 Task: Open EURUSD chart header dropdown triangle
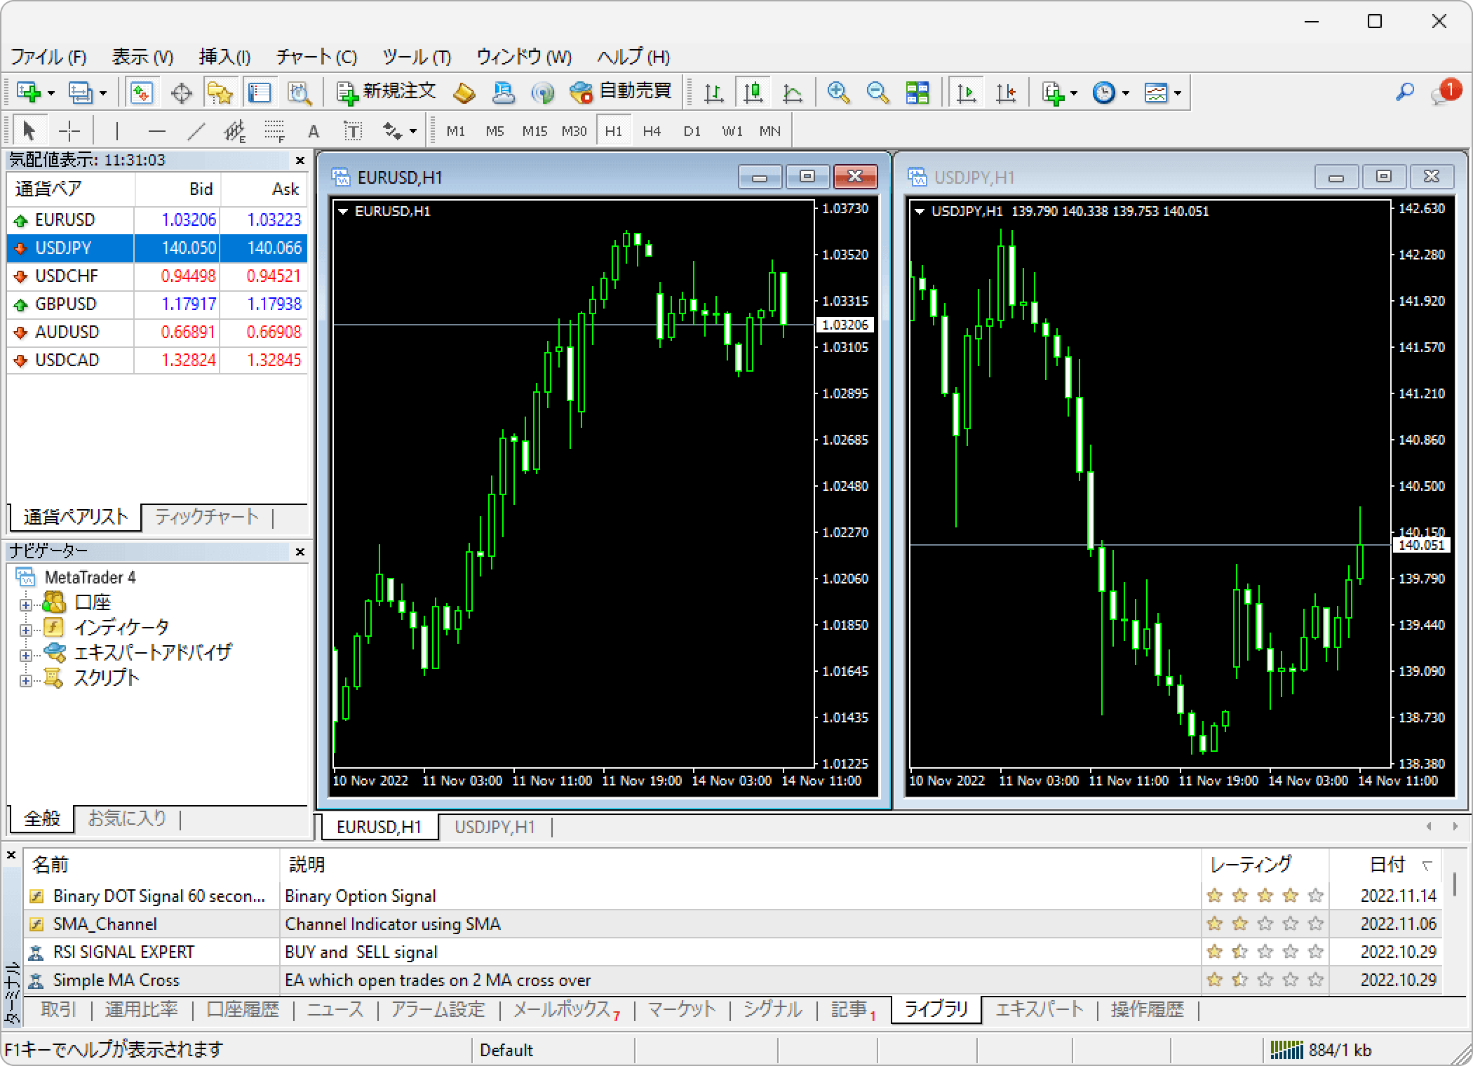[x=343, y=211]
